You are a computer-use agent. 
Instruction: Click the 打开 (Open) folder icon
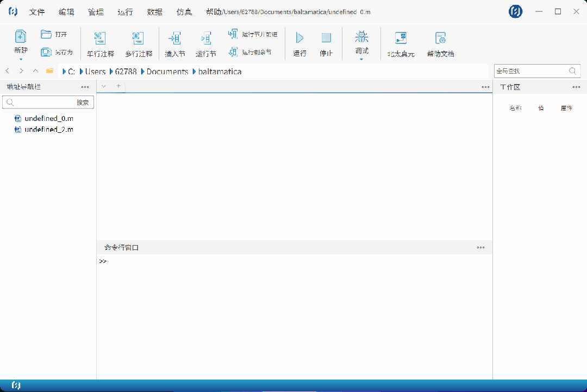coord(46,34)
